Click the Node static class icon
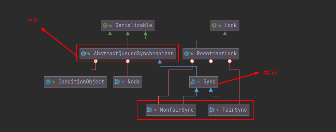336x132 pixels. pos(117,82)
